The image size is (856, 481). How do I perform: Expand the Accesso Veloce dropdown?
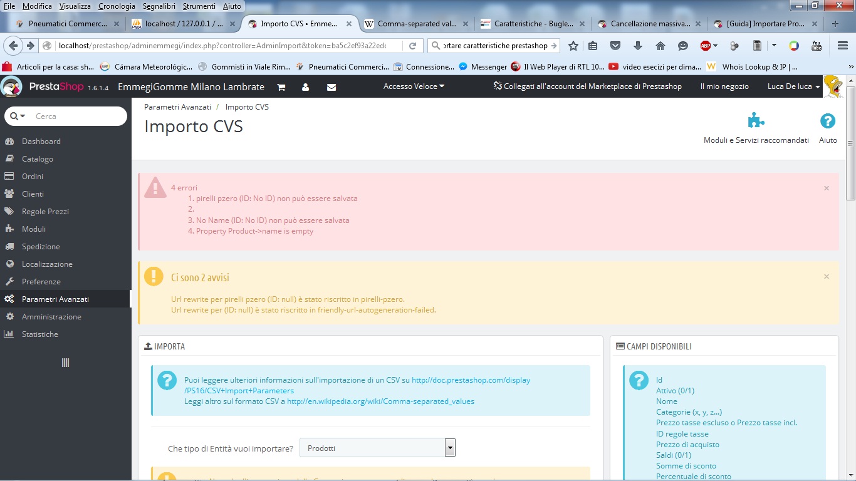pos(414,86)
